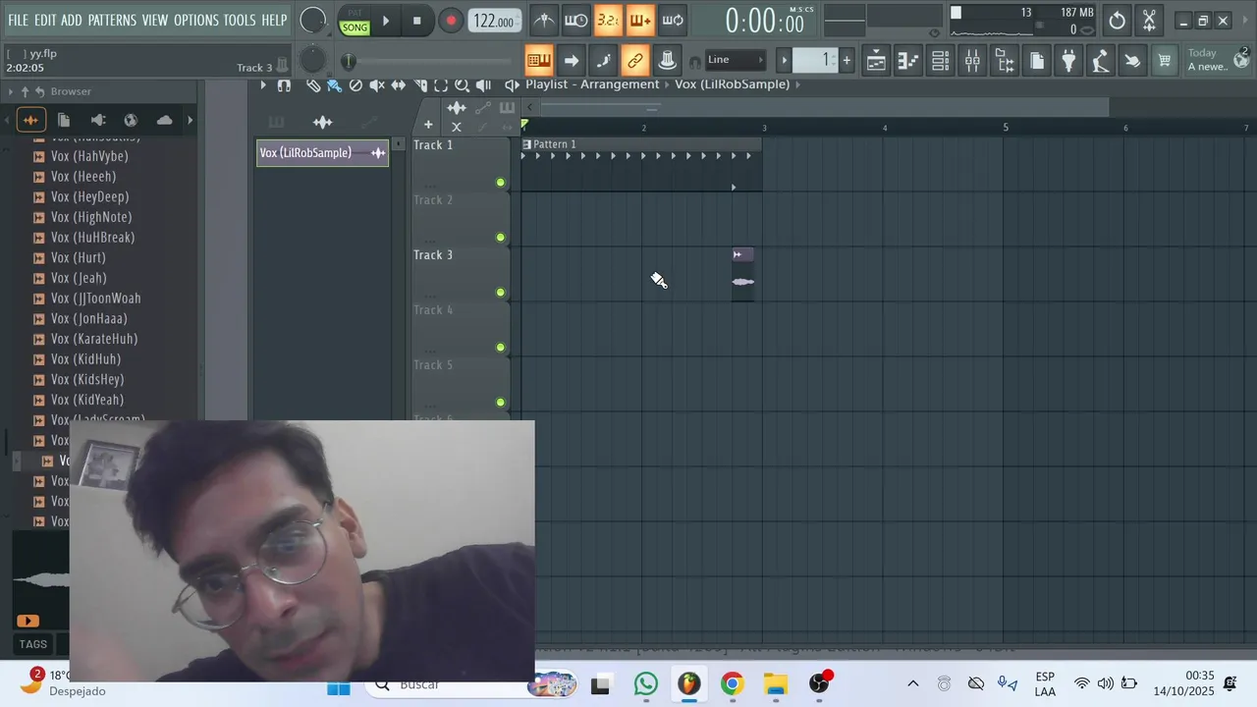Open the piano roll from the toolbar
1257x707 pixels.
[x=908, y=61]
